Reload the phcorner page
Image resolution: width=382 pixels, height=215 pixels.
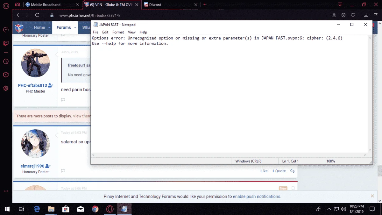37,15
